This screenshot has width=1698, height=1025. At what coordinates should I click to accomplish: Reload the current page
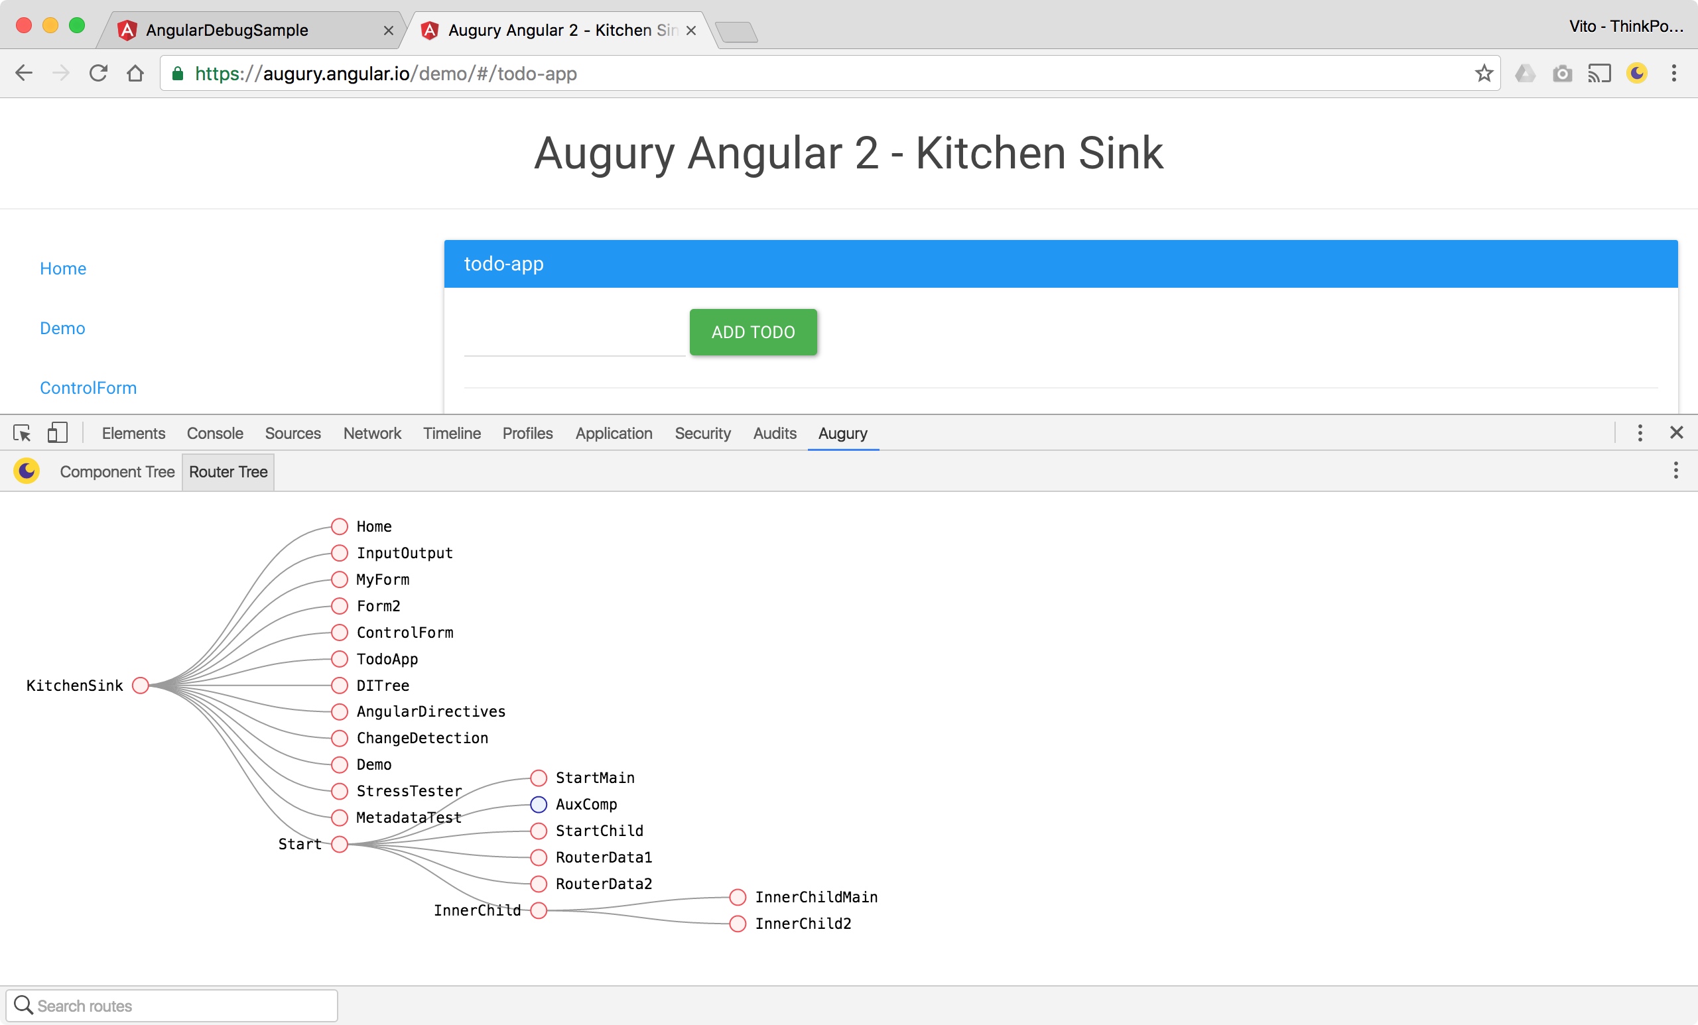click(99, 73)
